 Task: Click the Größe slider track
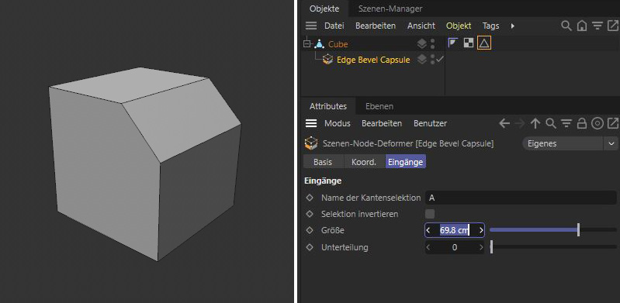coord(552,230)
